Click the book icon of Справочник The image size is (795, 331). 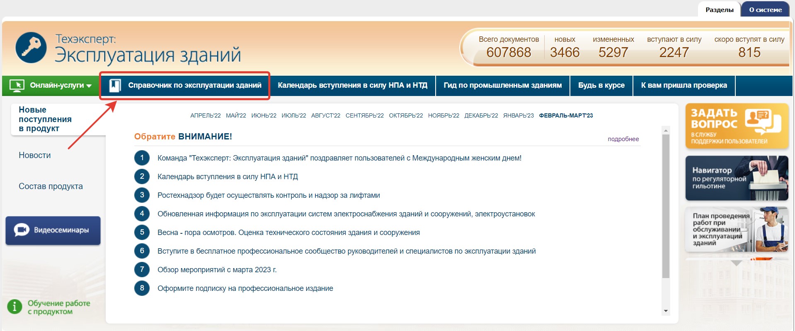[115, 86]
